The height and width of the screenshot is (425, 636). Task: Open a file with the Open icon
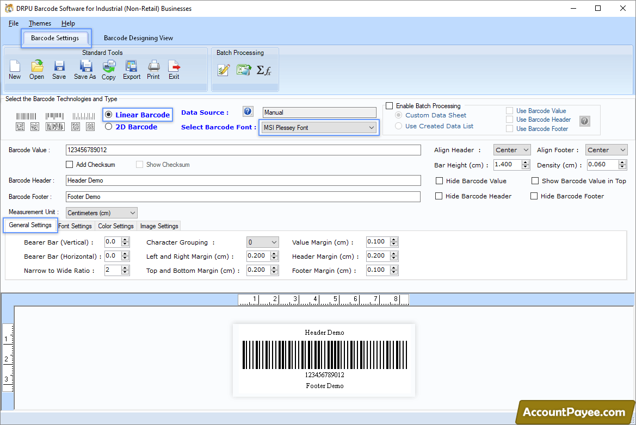click(x=37, y=70)
